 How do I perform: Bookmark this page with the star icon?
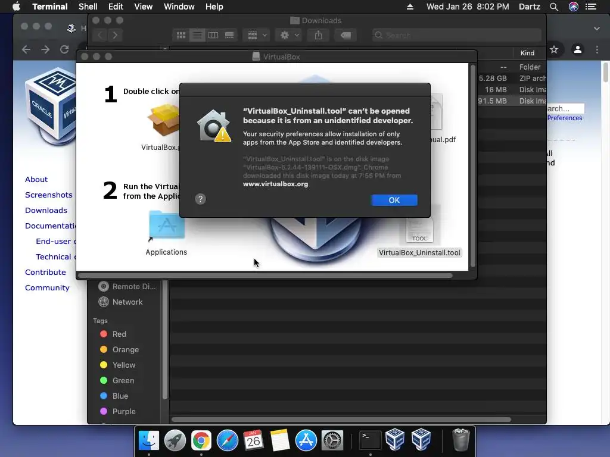pos(554,49)
